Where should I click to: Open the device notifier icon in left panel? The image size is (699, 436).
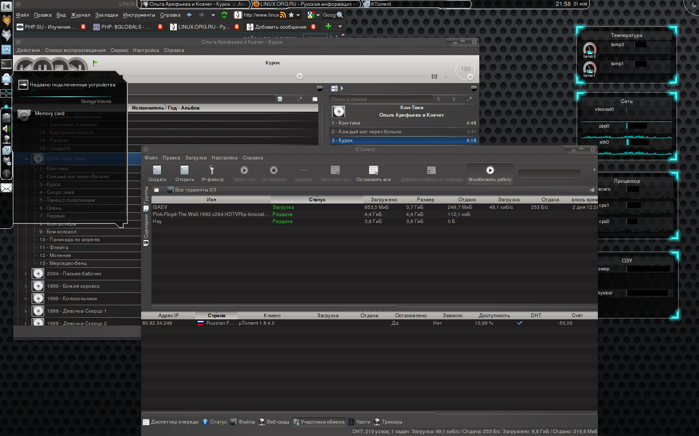[6, 79]
